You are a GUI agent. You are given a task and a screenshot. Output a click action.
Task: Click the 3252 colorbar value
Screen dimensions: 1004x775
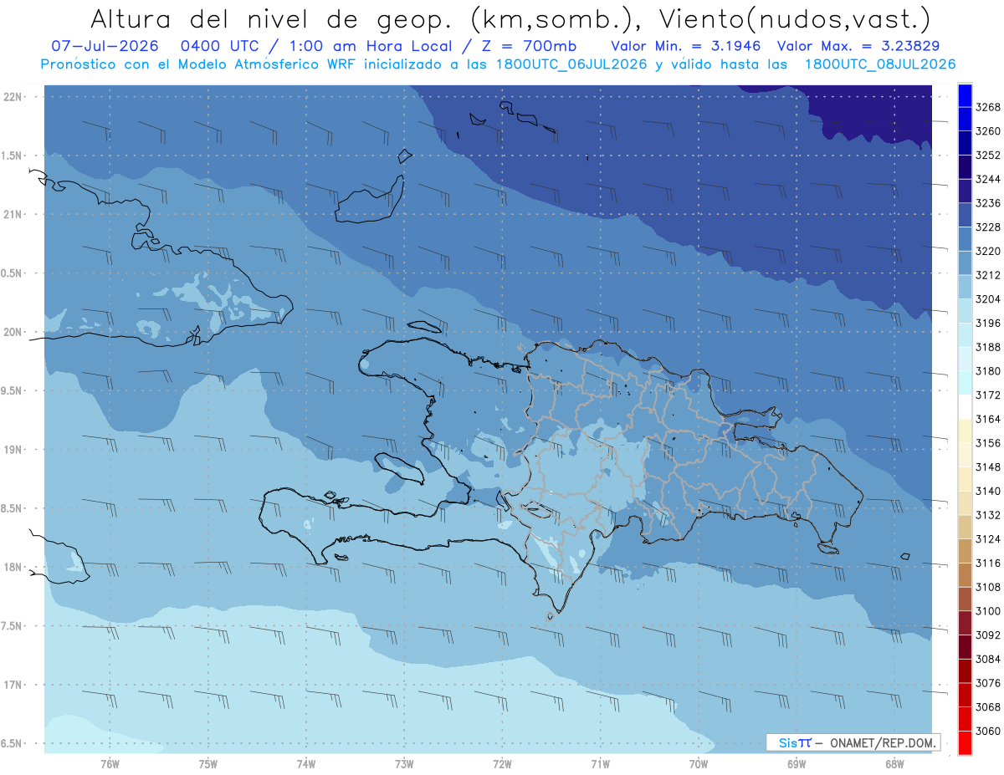pos(988,156)
